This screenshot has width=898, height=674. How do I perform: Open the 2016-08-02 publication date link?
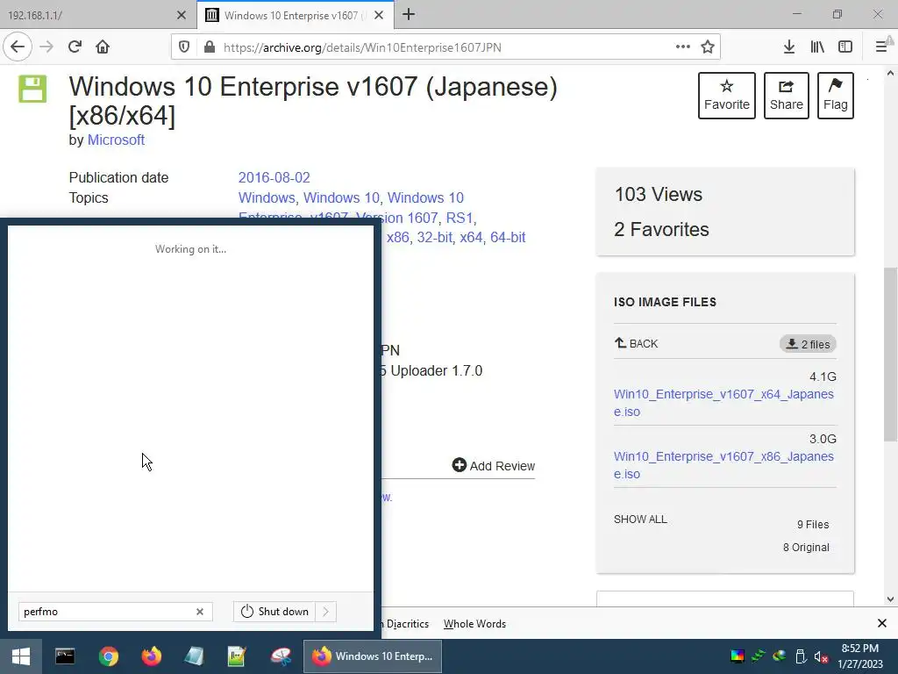click(274, 177)
